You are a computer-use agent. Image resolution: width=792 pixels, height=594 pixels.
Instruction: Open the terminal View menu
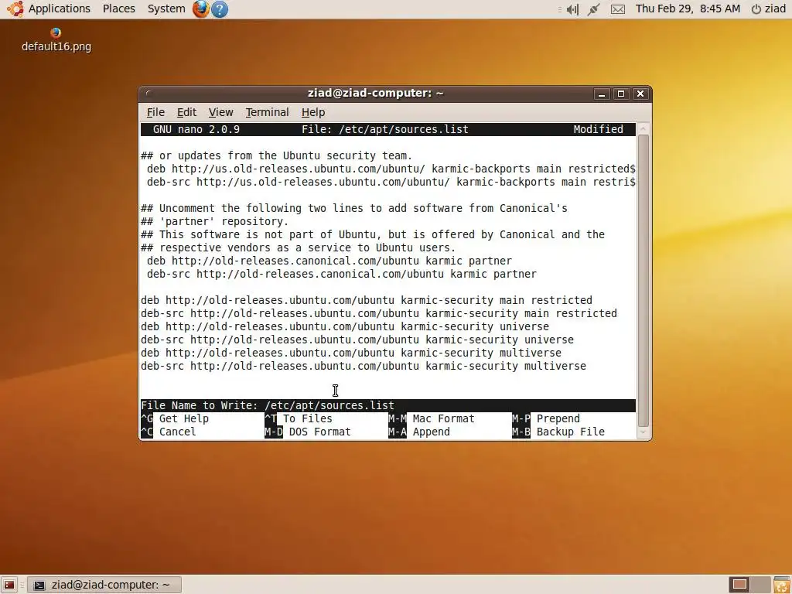(220, 112)
